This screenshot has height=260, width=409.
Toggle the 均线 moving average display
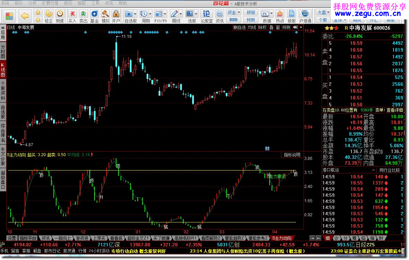coord(252,27)
